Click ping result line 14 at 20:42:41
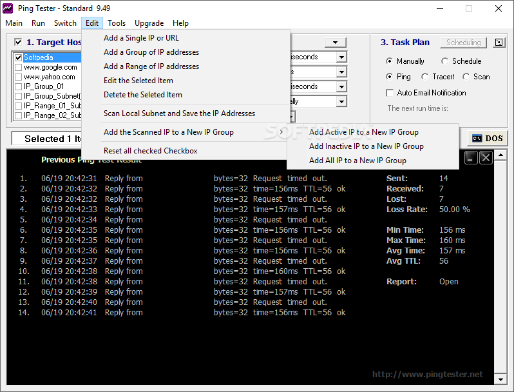Viewport: 514px width, 392px height. 182,312
